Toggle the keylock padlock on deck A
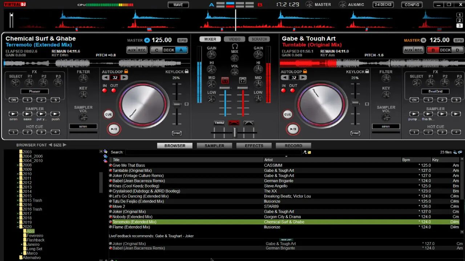This screenshot has width=465, height=261. pos(186,71)
